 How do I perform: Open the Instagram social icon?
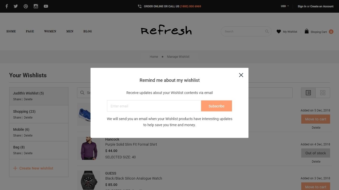pos(36,6)
